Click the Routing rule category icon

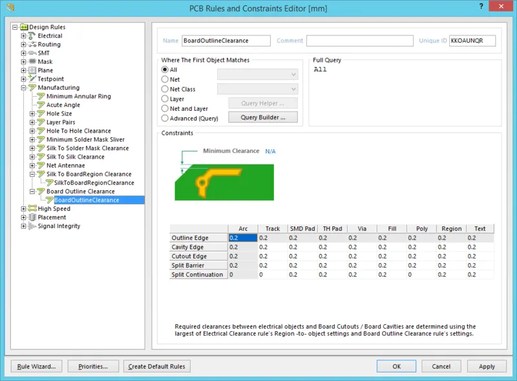click(32, 44)
